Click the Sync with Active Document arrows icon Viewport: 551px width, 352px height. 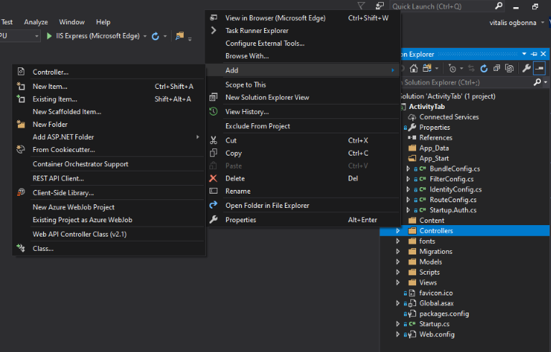pyautogui.click(x=471, y=69)
